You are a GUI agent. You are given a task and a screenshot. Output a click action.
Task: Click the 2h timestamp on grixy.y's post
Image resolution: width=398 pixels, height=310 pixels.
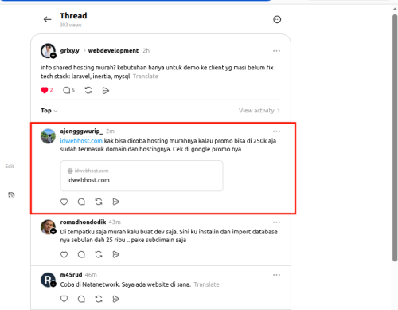(146, 50)
